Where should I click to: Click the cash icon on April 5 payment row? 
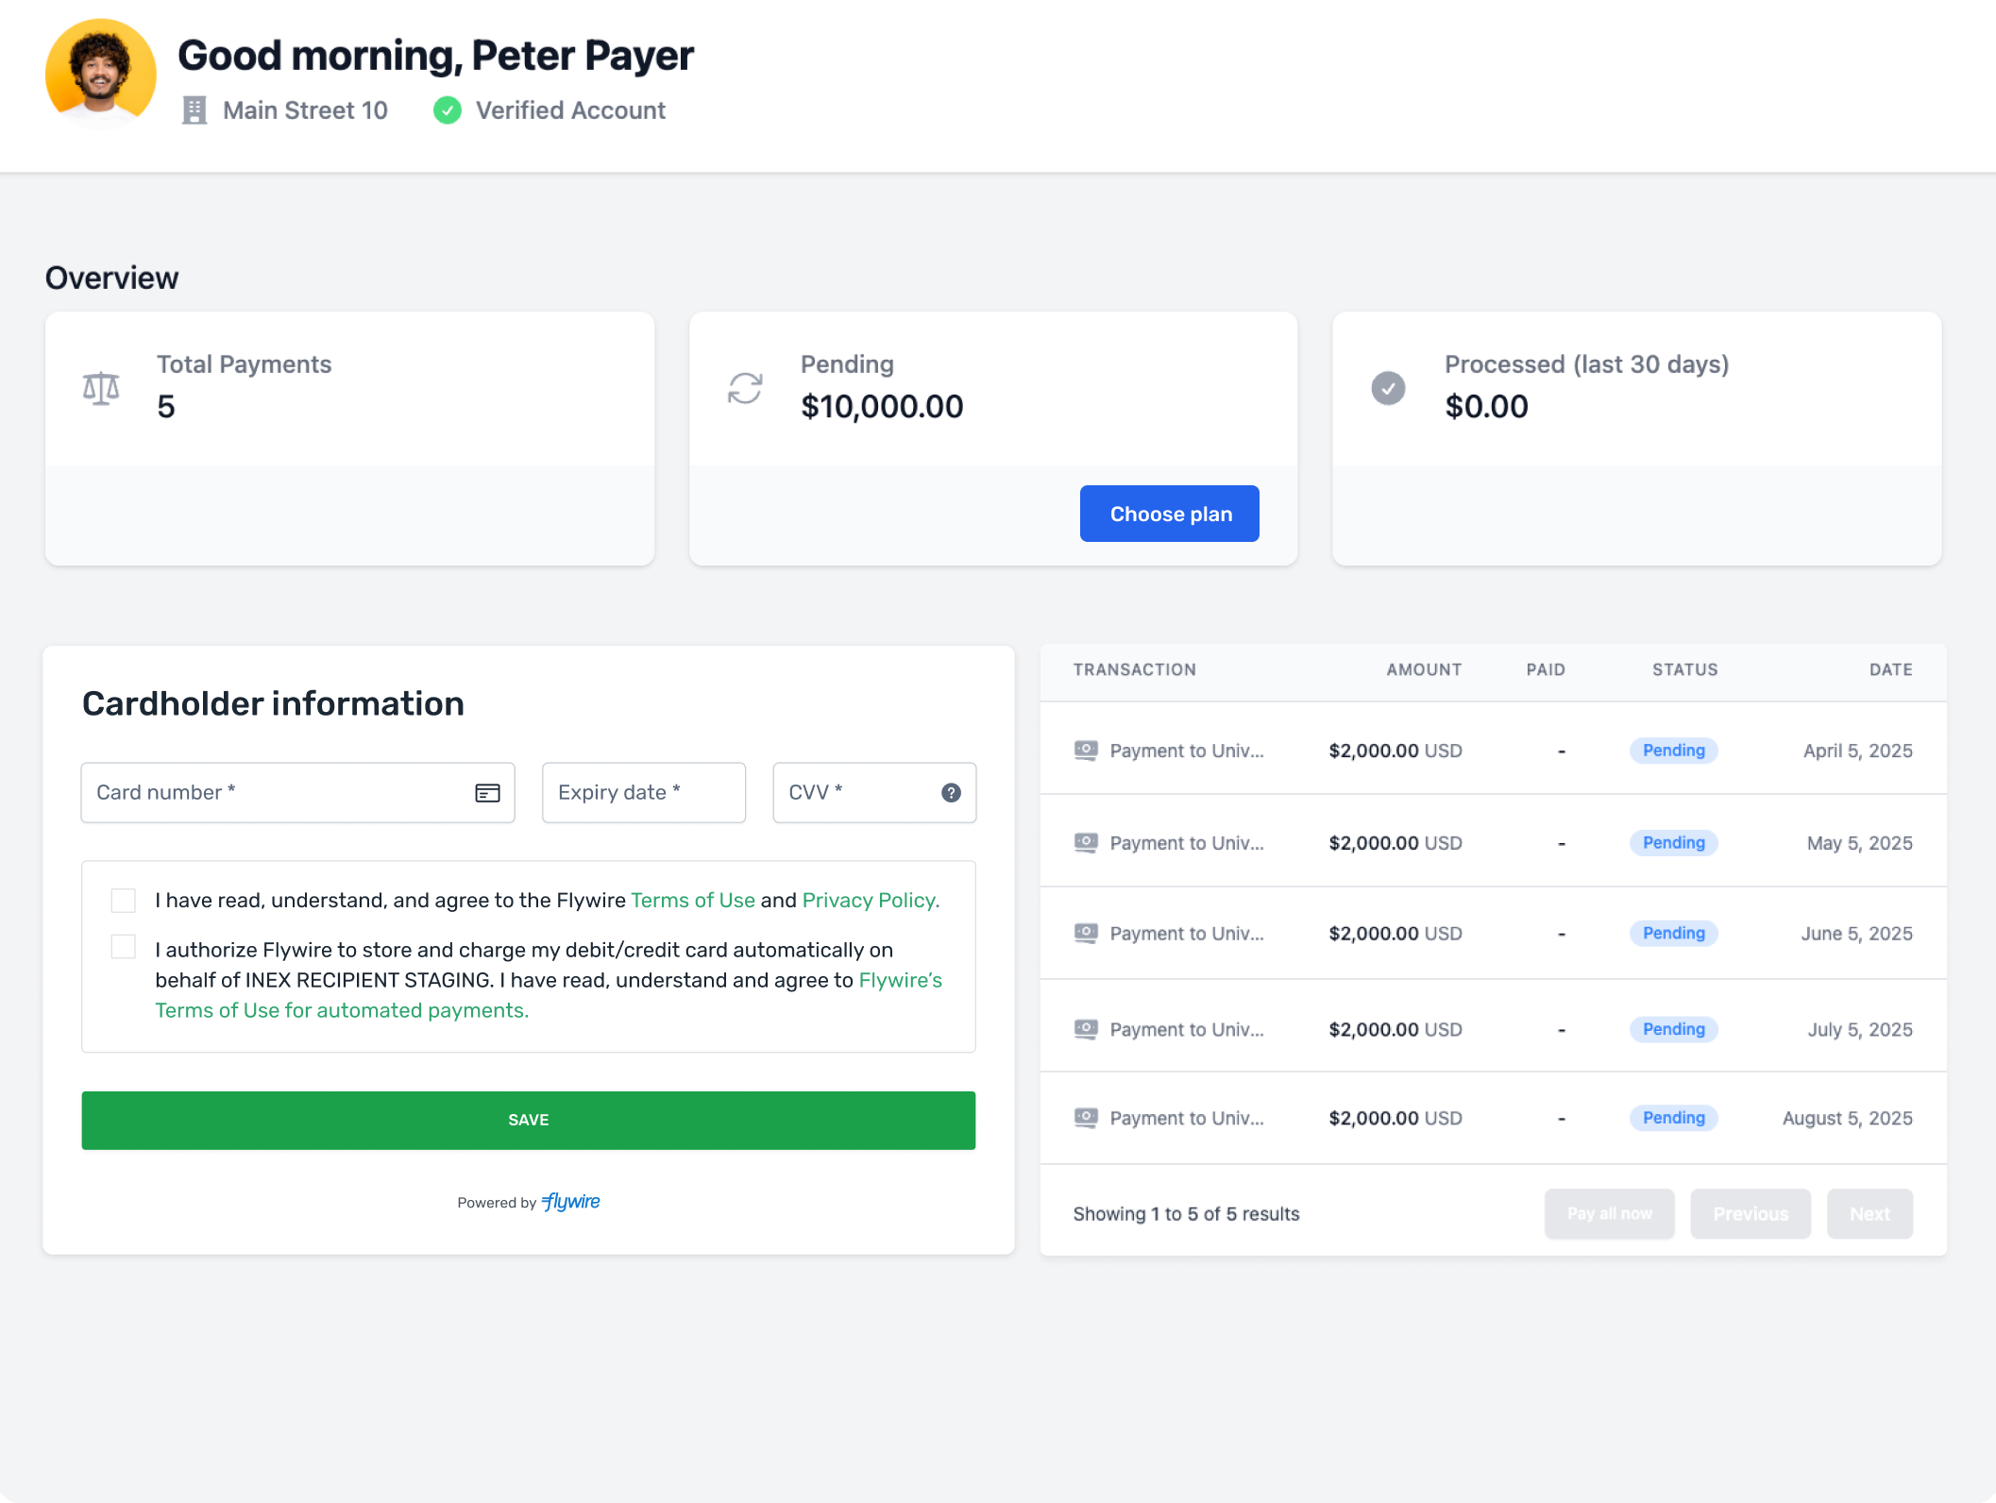(1086, 751)
